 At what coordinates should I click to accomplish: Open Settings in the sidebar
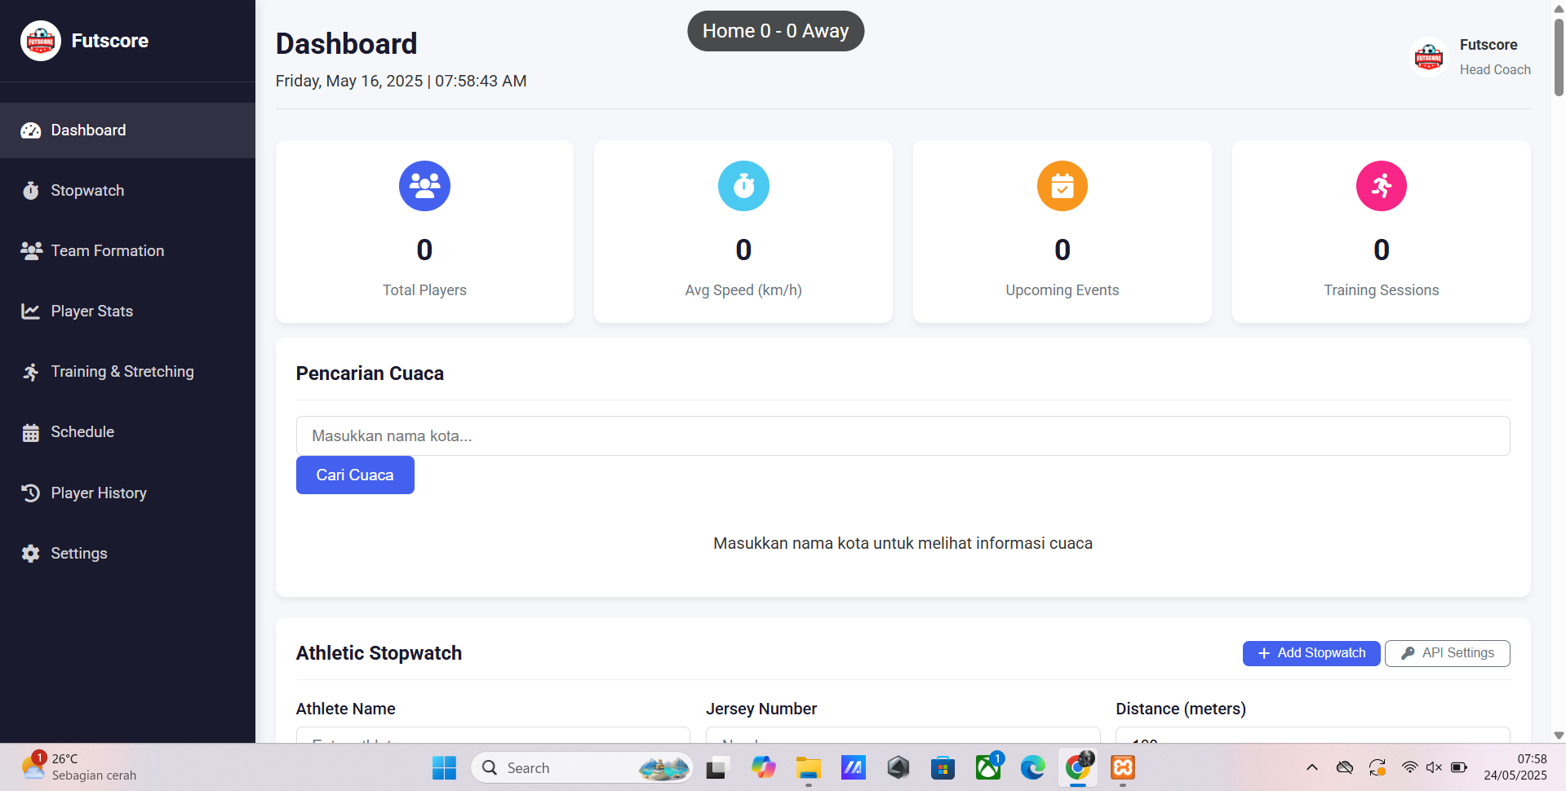coord(127,554)
